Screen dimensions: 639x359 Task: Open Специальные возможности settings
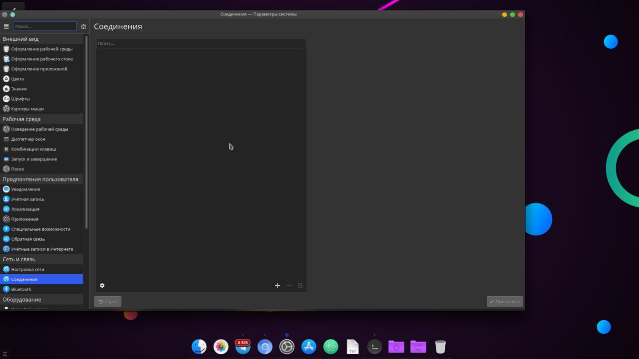tap(41, 229)
